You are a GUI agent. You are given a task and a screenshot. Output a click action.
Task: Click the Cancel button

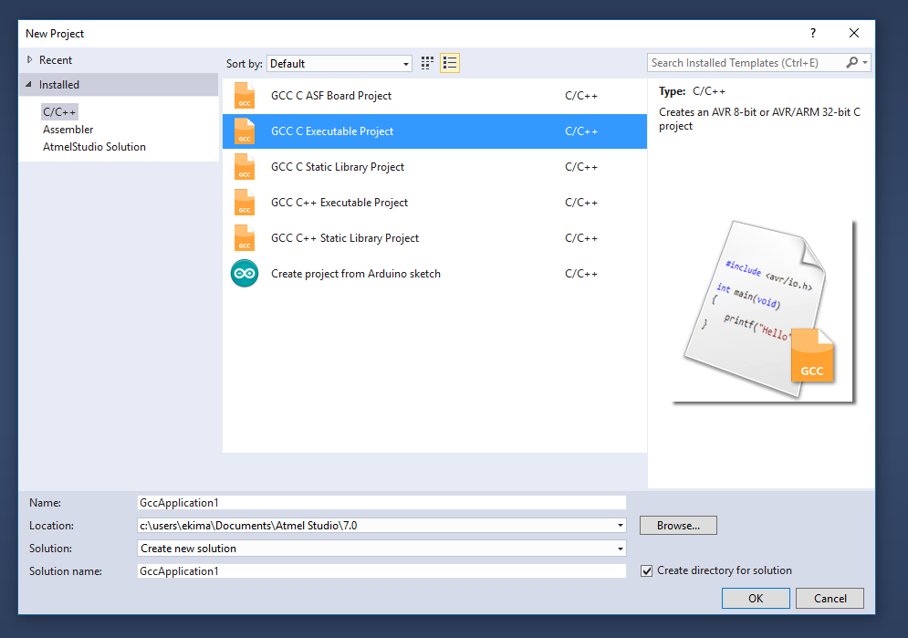pyautogui.click(x=830, y=598)
